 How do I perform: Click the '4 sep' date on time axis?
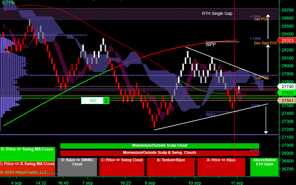tap(16, 183)
